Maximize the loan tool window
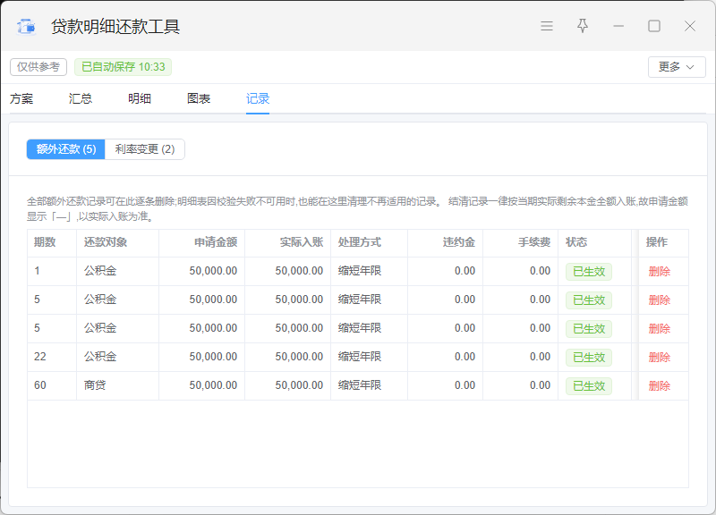 tap(654, 26)
